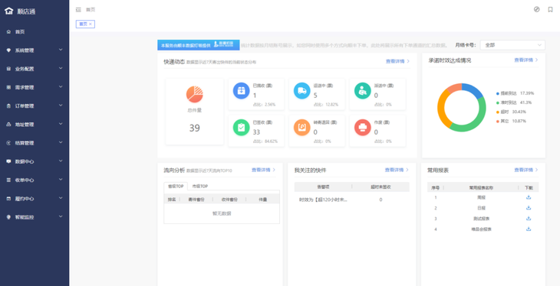The height and width of the screenshot is (286, 560).
Task: Click the 其它 legend item
Action: click(511, 121)
